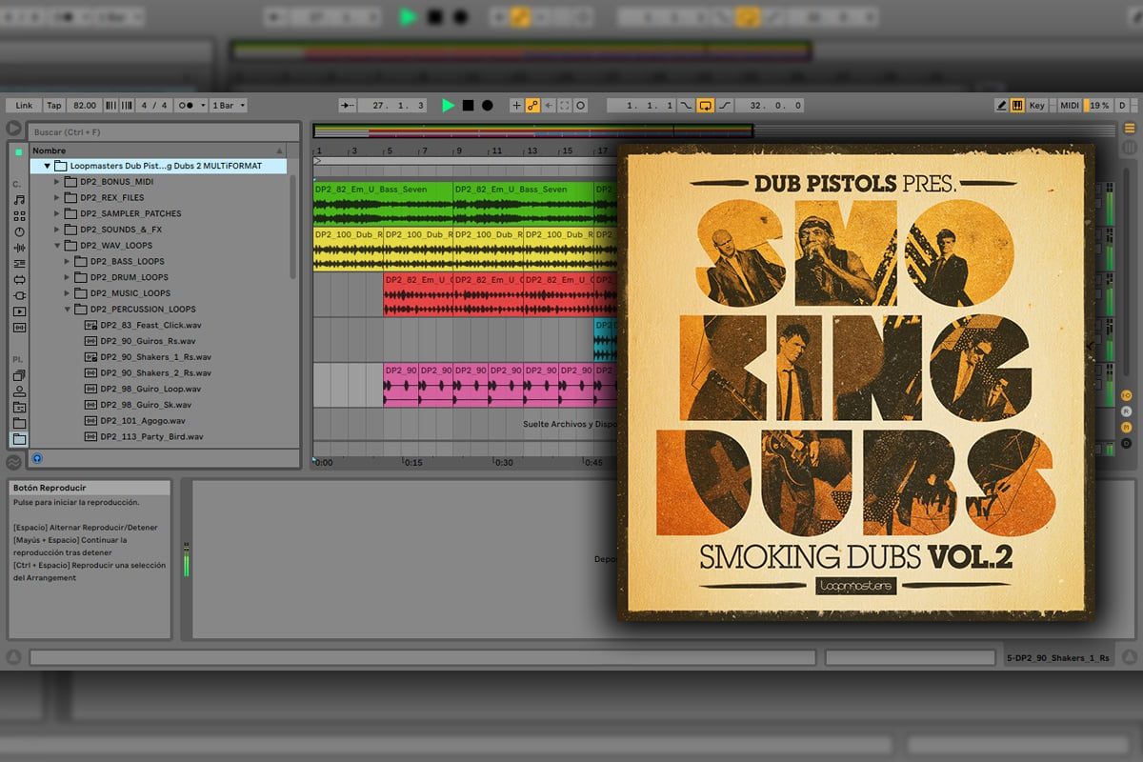Toggle the Key Map Mode button
The width and height of the screenshot is (1143, 762).
pos(1037,106)
